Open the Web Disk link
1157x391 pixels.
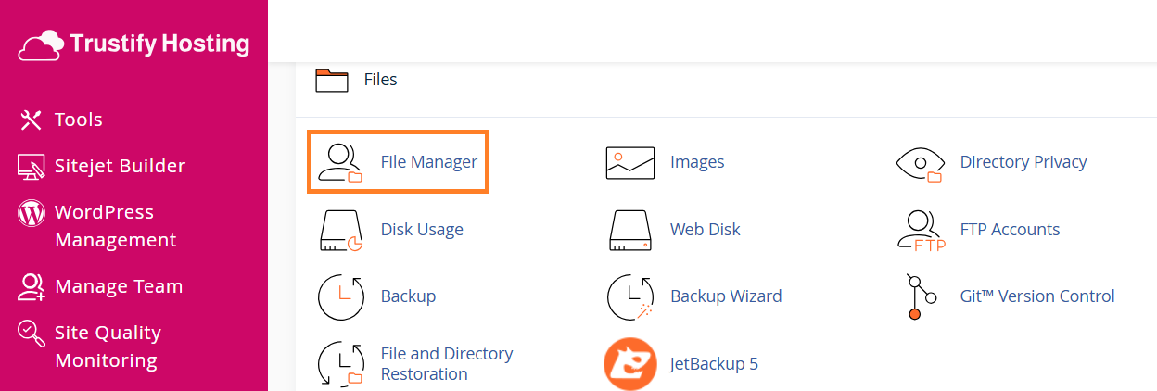(706, 230)
